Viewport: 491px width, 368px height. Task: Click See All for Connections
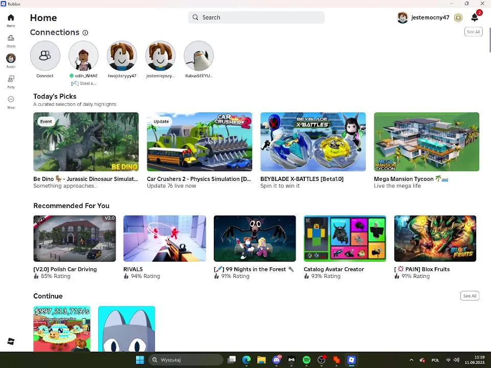(x=473, y=32)
